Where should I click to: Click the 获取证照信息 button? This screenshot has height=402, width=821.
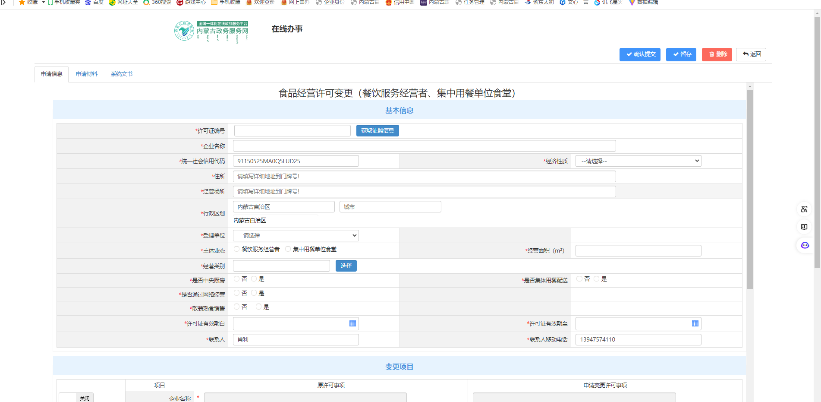pos(377,130)
